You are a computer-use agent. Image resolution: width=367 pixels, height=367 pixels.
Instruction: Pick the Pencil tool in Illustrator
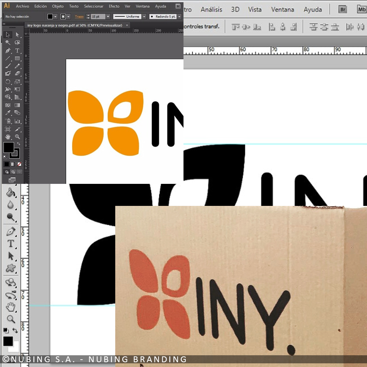point(17,66)
